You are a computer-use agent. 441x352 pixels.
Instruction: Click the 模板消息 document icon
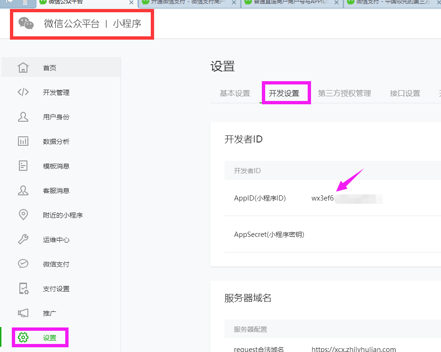(23, 166)
